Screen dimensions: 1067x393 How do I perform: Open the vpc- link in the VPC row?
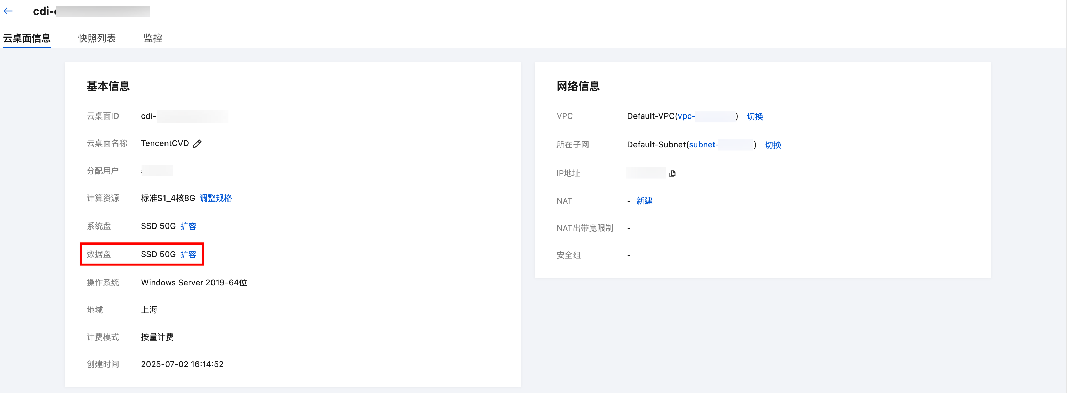click(707, 116)
